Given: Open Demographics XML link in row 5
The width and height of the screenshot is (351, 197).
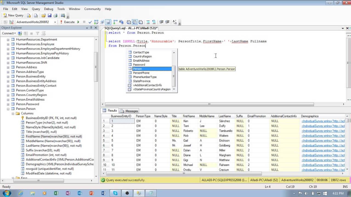Looking at the screenshot, I should [323, 141].
